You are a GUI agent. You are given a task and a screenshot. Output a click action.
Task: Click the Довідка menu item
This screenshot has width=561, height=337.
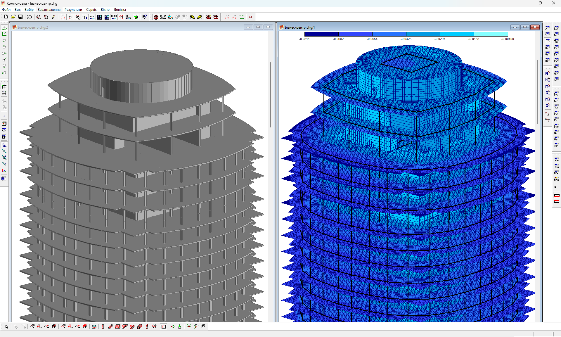click(x=120, y=10)
